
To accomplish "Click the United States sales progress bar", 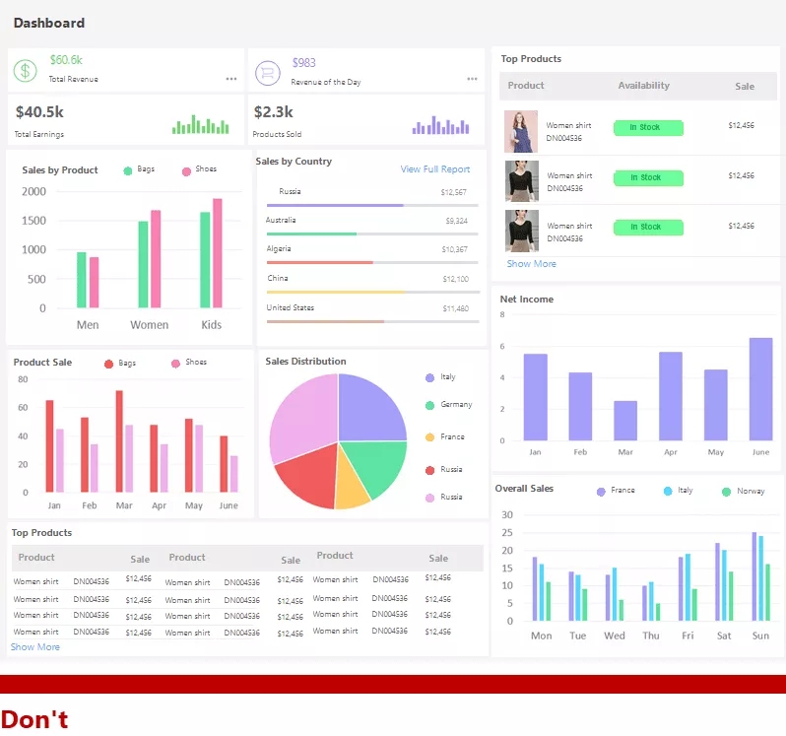I will pyautogui.click(x=372, y=321).
